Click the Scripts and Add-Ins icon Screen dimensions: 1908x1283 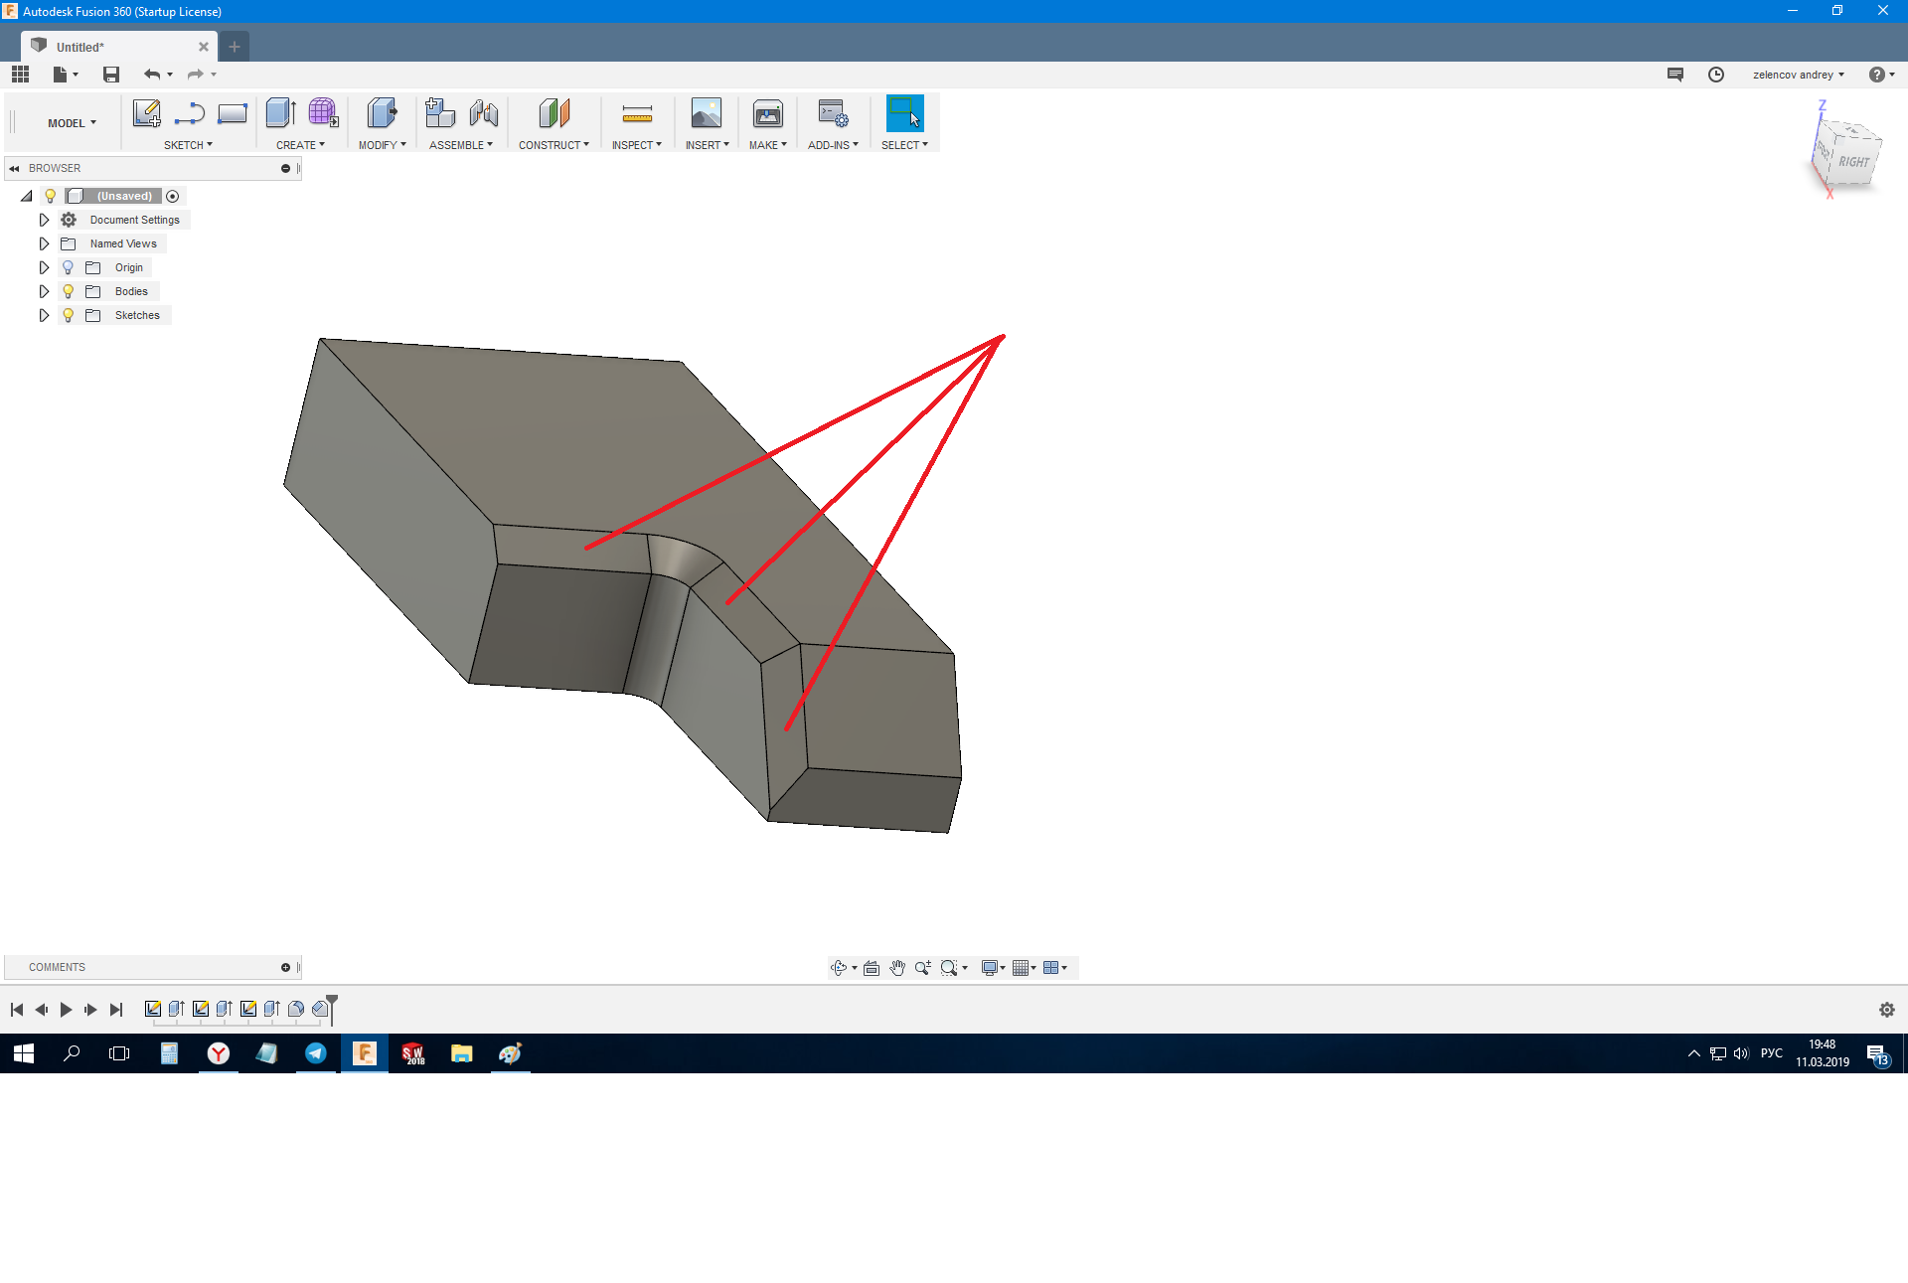[832, 113]
